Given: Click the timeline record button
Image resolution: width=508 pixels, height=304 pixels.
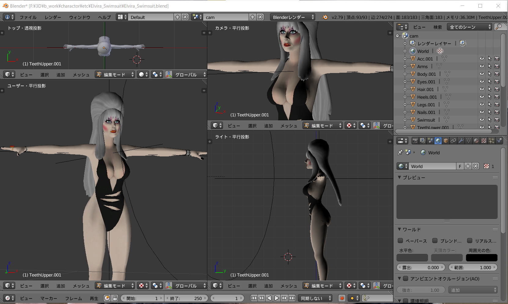Looking at the screenshot, I should coord(342,298).
